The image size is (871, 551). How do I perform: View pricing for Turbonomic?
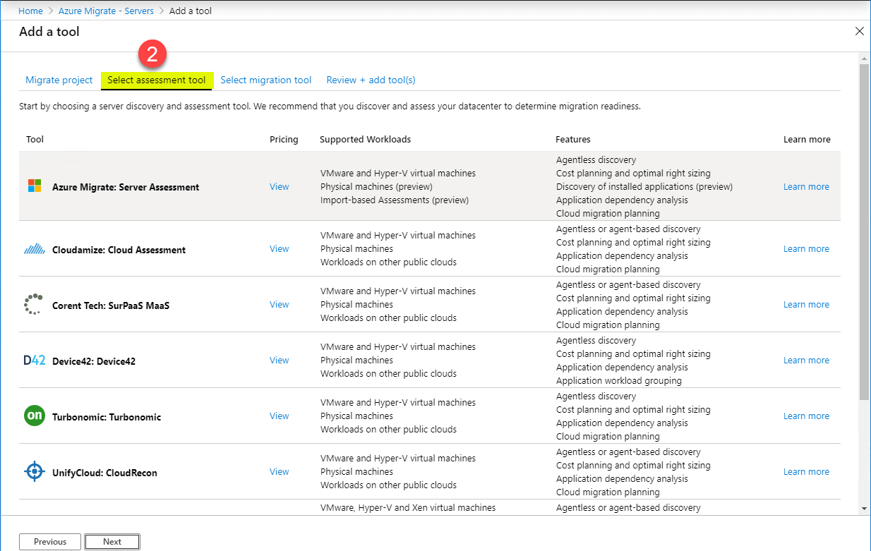(280, 416)
